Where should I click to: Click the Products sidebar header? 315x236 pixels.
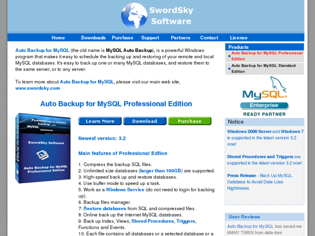264,47
